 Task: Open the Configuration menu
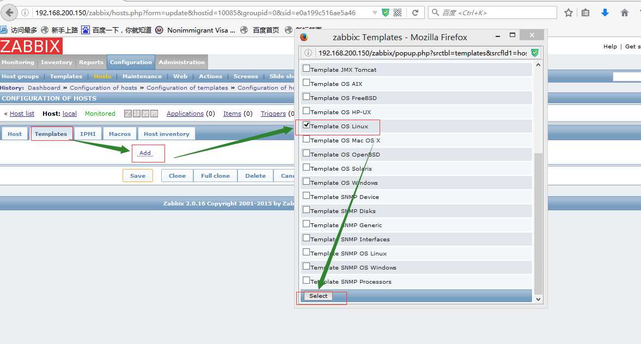pos(131,62)
